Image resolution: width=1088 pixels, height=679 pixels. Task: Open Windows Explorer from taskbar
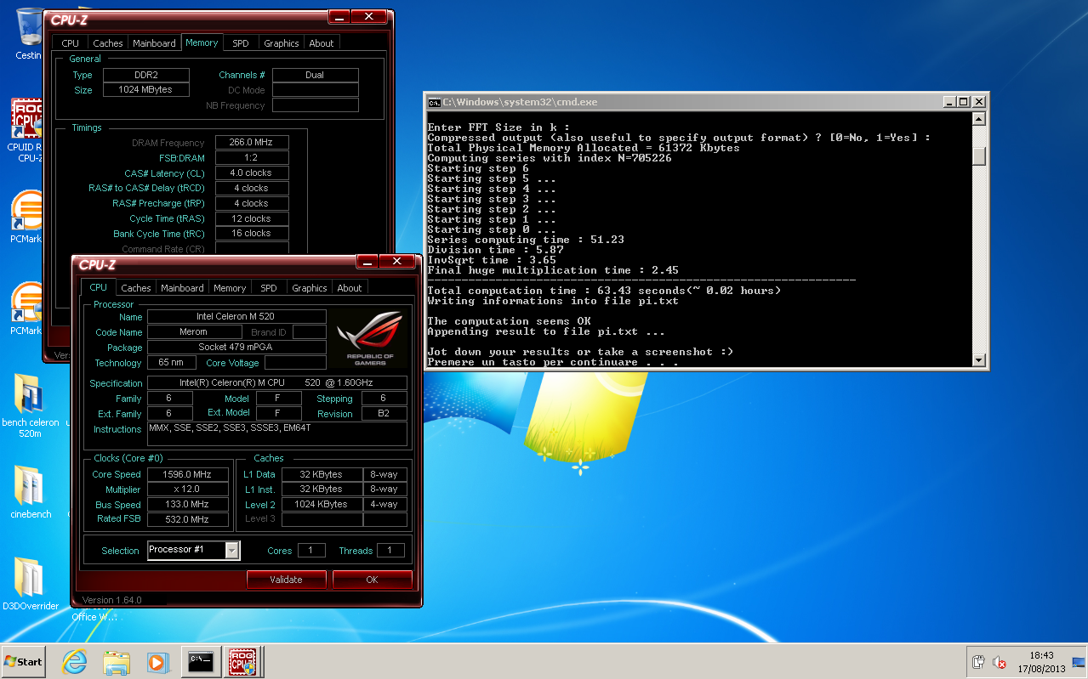117,661
